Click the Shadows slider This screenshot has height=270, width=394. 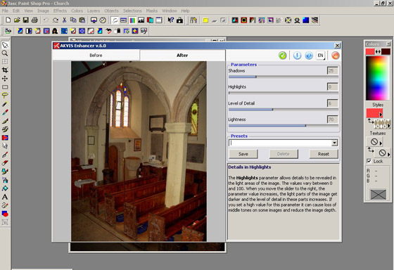point(283,77)
